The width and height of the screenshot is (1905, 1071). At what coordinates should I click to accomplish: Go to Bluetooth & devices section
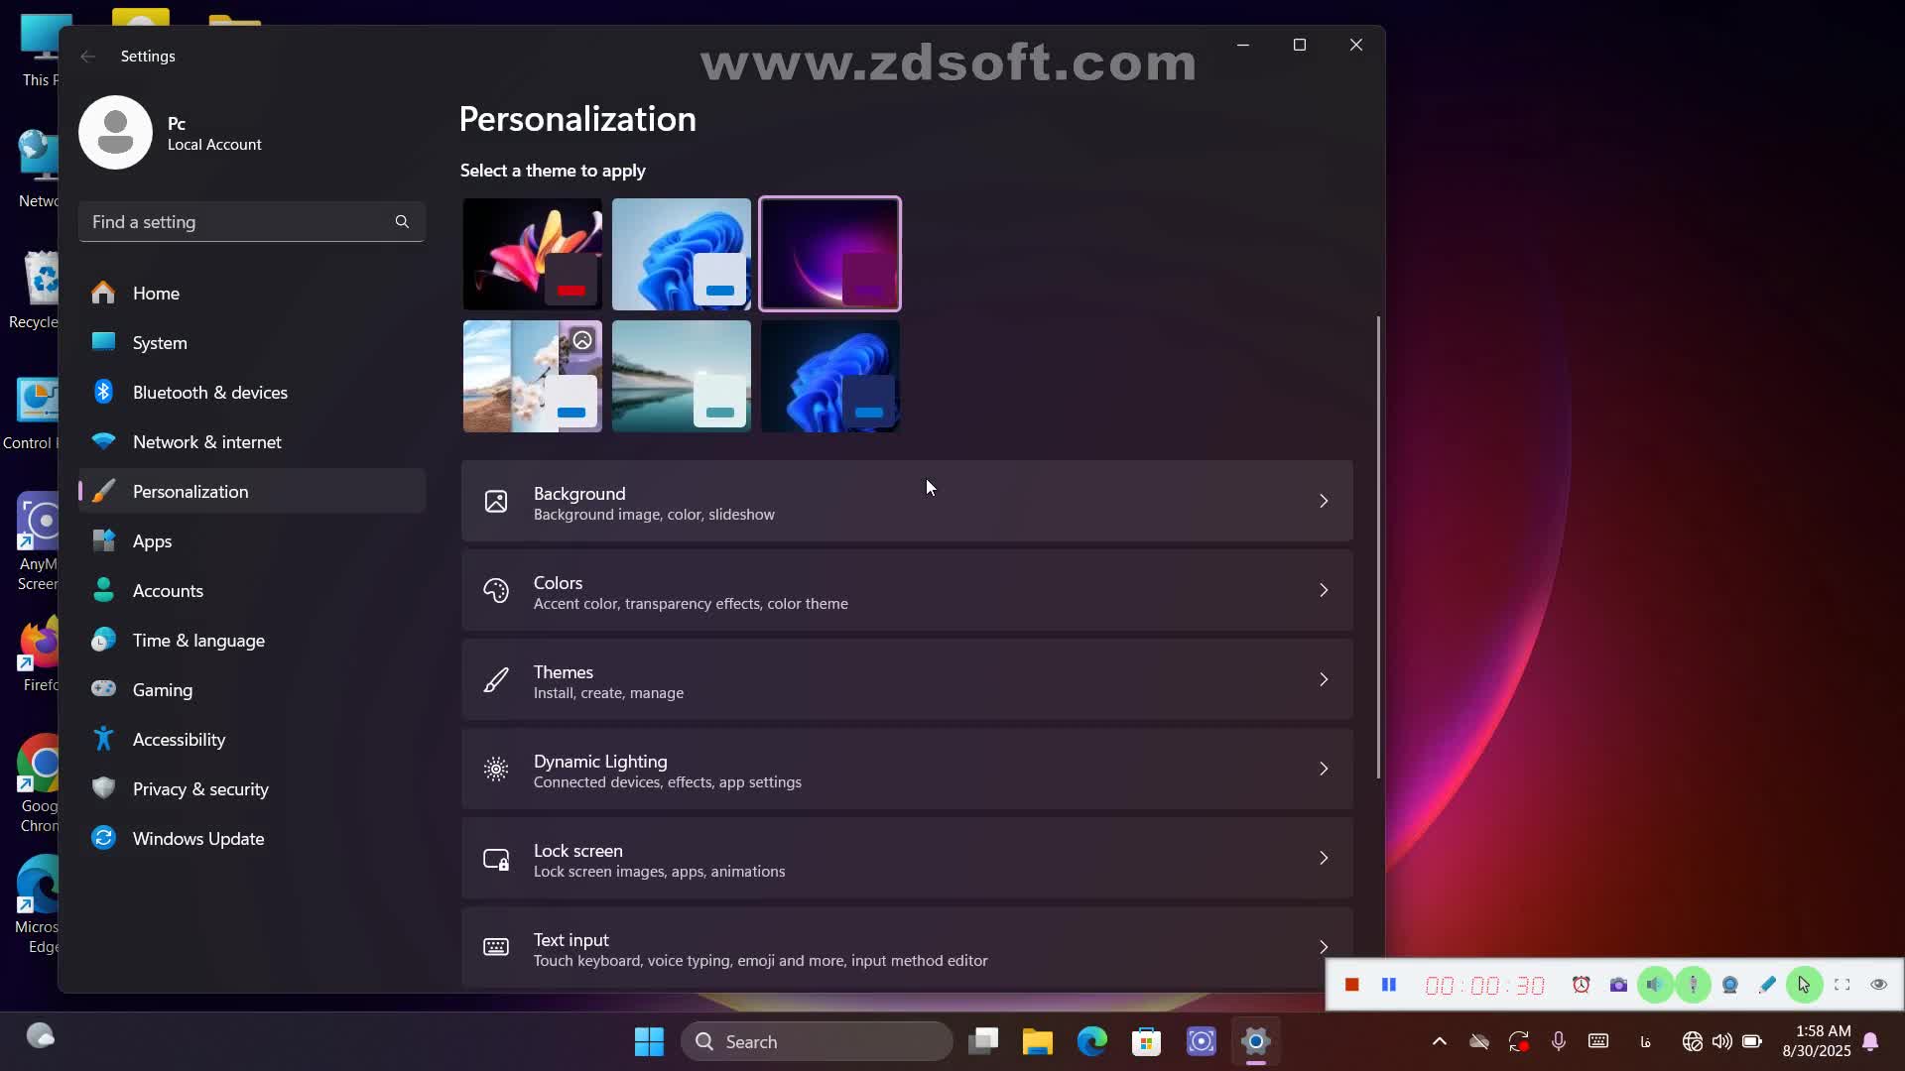click(209, 393)
